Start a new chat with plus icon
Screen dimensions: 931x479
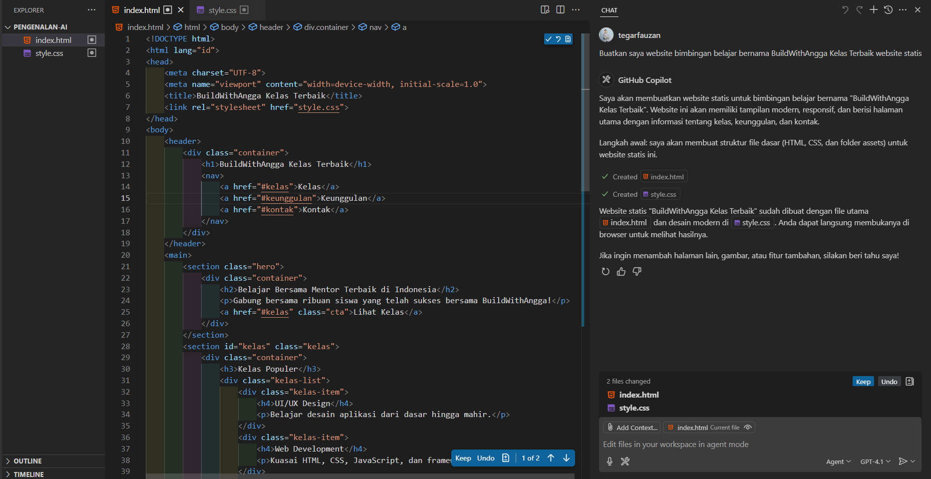[x=874, y=10]
